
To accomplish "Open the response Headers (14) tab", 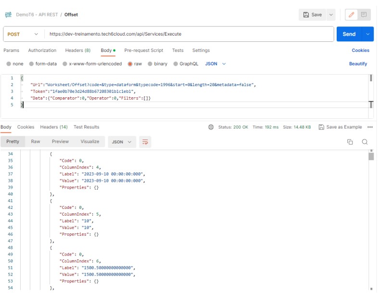I will click(x=54, y=127).
